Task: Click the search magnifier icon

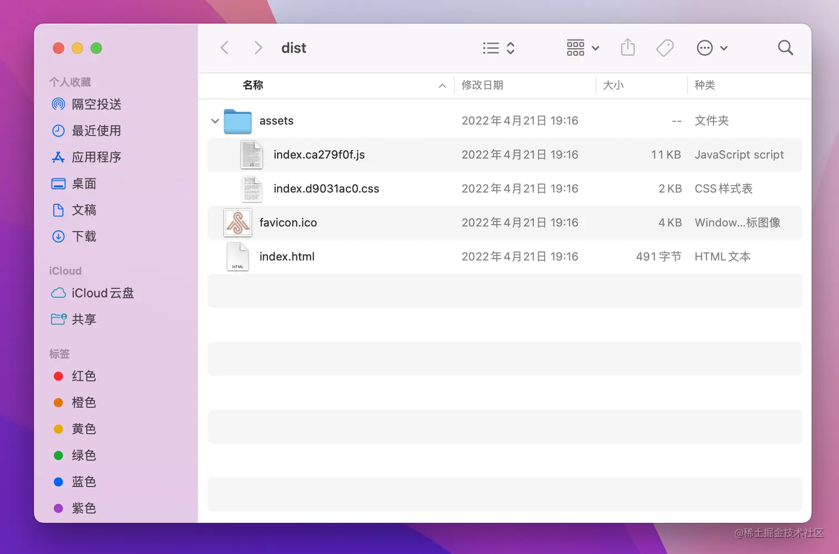Action: click(x=785, y=48)
